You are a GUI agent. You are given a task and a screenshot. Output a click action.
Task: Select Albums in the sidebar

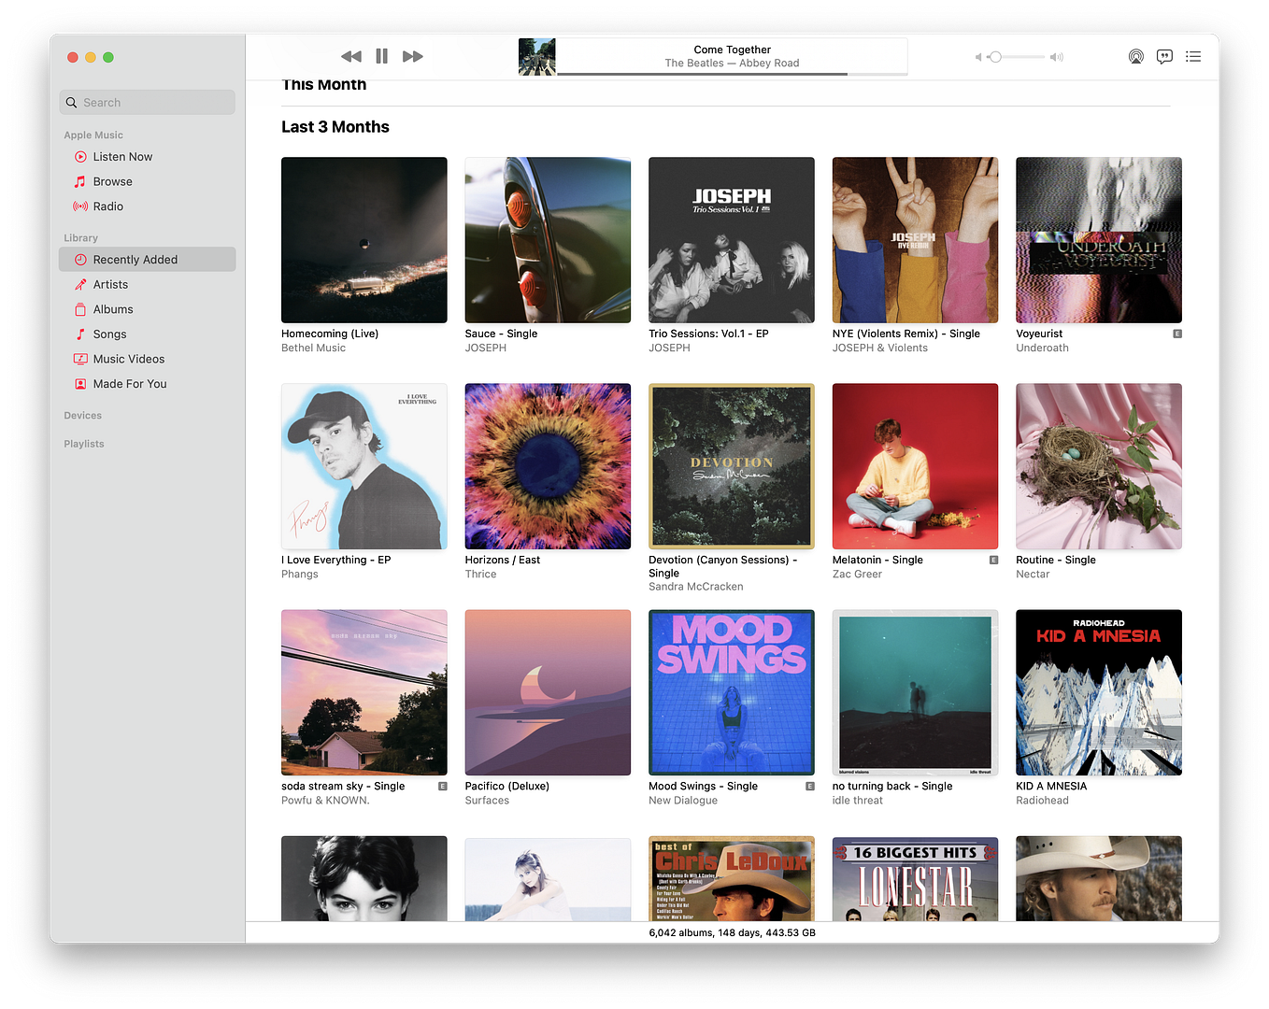[x=112, y=308]
